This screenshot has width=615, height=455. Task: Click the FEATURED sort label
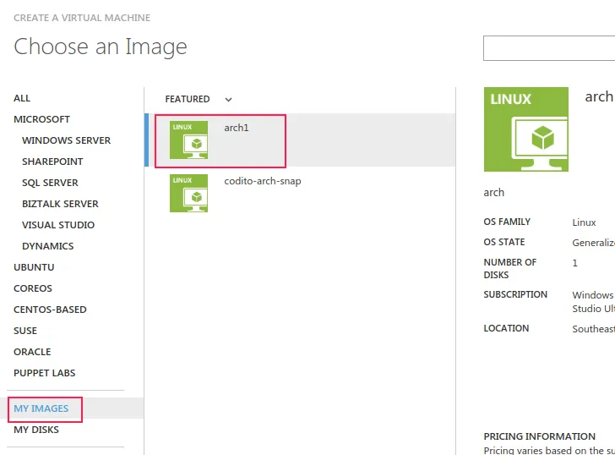[x=188, y=99]
